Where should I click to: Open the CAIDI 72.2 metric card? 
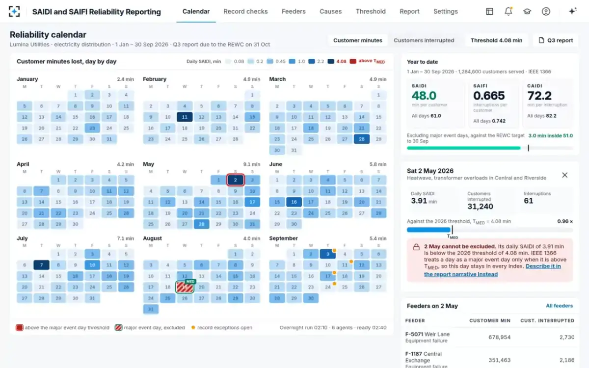pos(548,104)
